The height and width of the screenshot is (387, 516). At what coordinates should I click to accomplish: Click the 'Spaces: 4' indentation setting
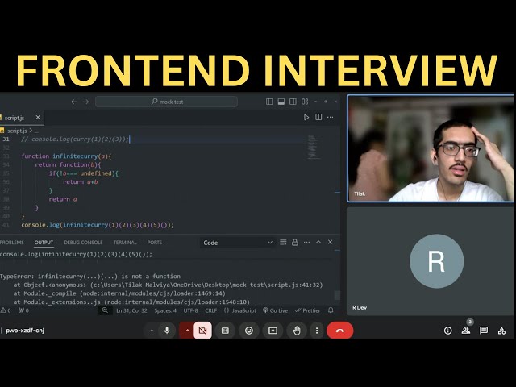[x=165, y=310]
